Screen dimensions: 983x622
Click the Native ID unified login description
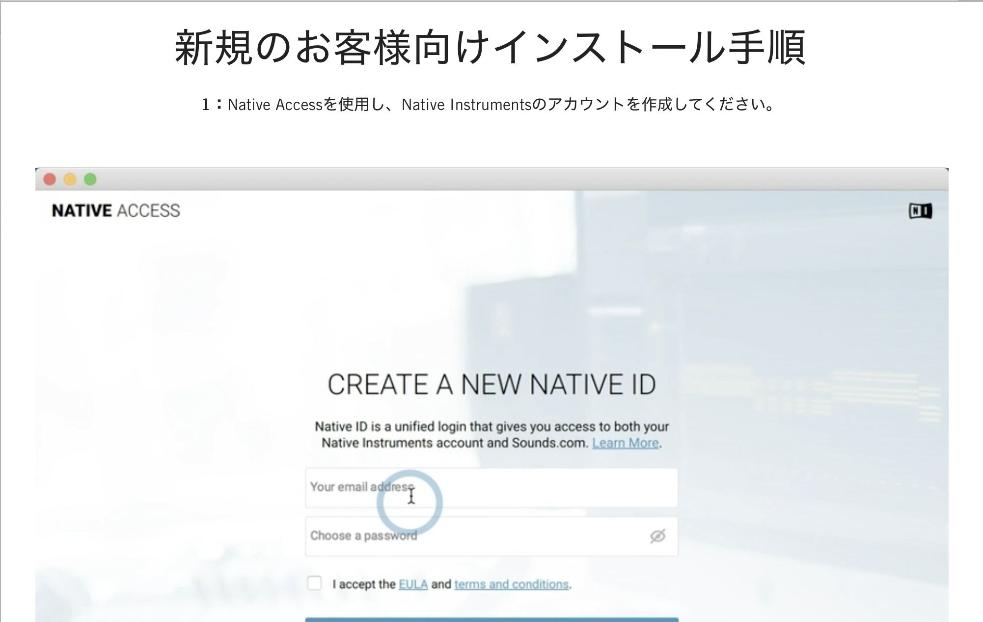tap(491, 427)
